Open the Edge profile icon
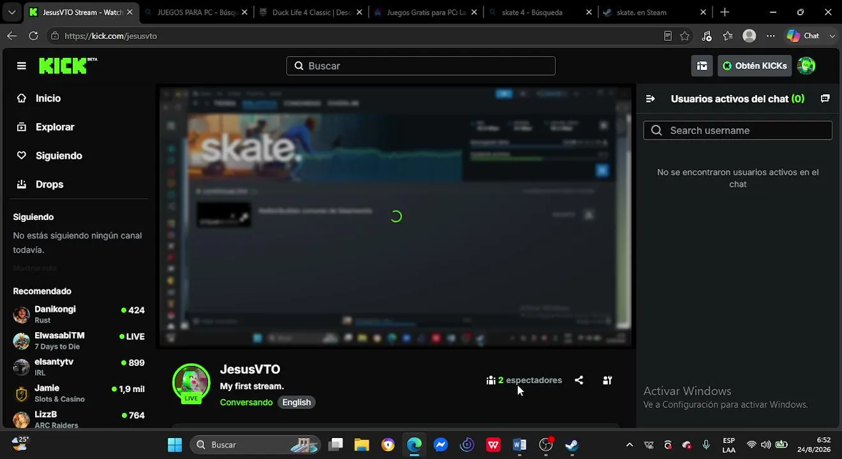 (750, 36)
